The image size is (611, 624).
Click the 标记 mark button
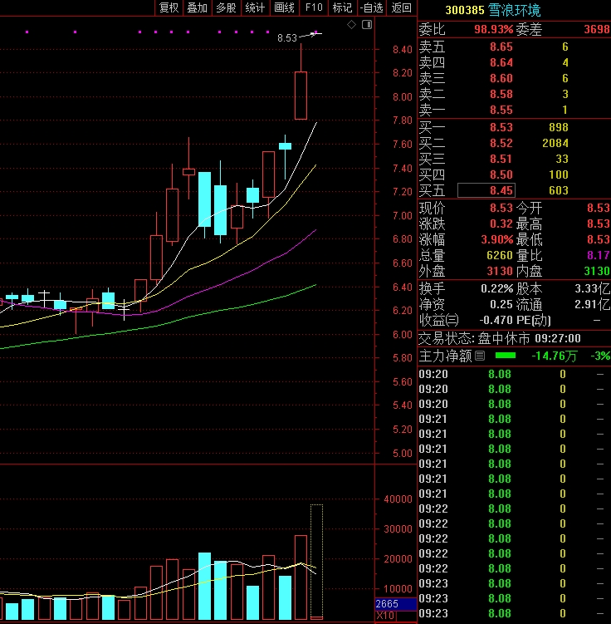pos(342,7)
